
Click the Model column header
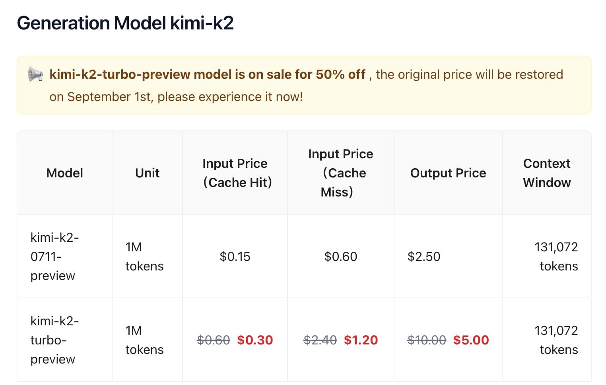(64, 173)
